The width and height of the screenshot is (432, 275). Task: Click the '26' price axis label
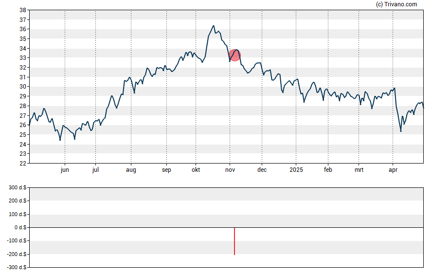(23, 125)
